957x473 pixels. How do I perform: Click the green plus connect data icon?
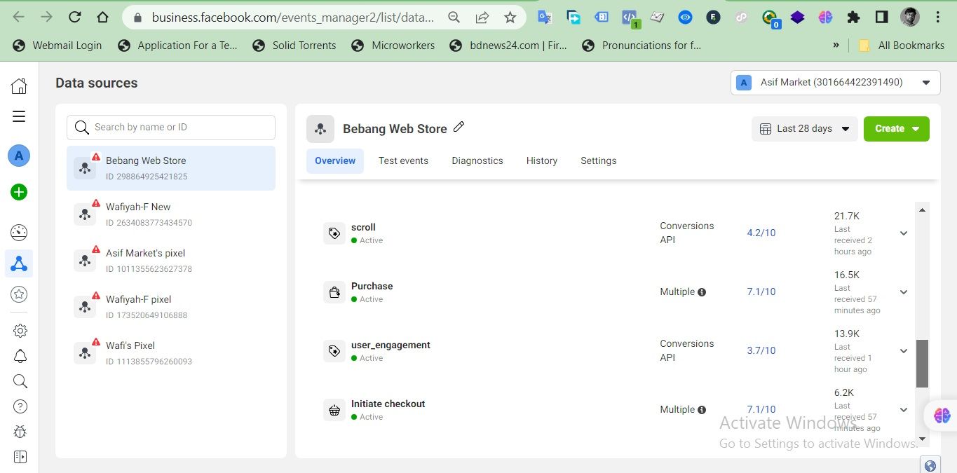click(x=19, y=192)
